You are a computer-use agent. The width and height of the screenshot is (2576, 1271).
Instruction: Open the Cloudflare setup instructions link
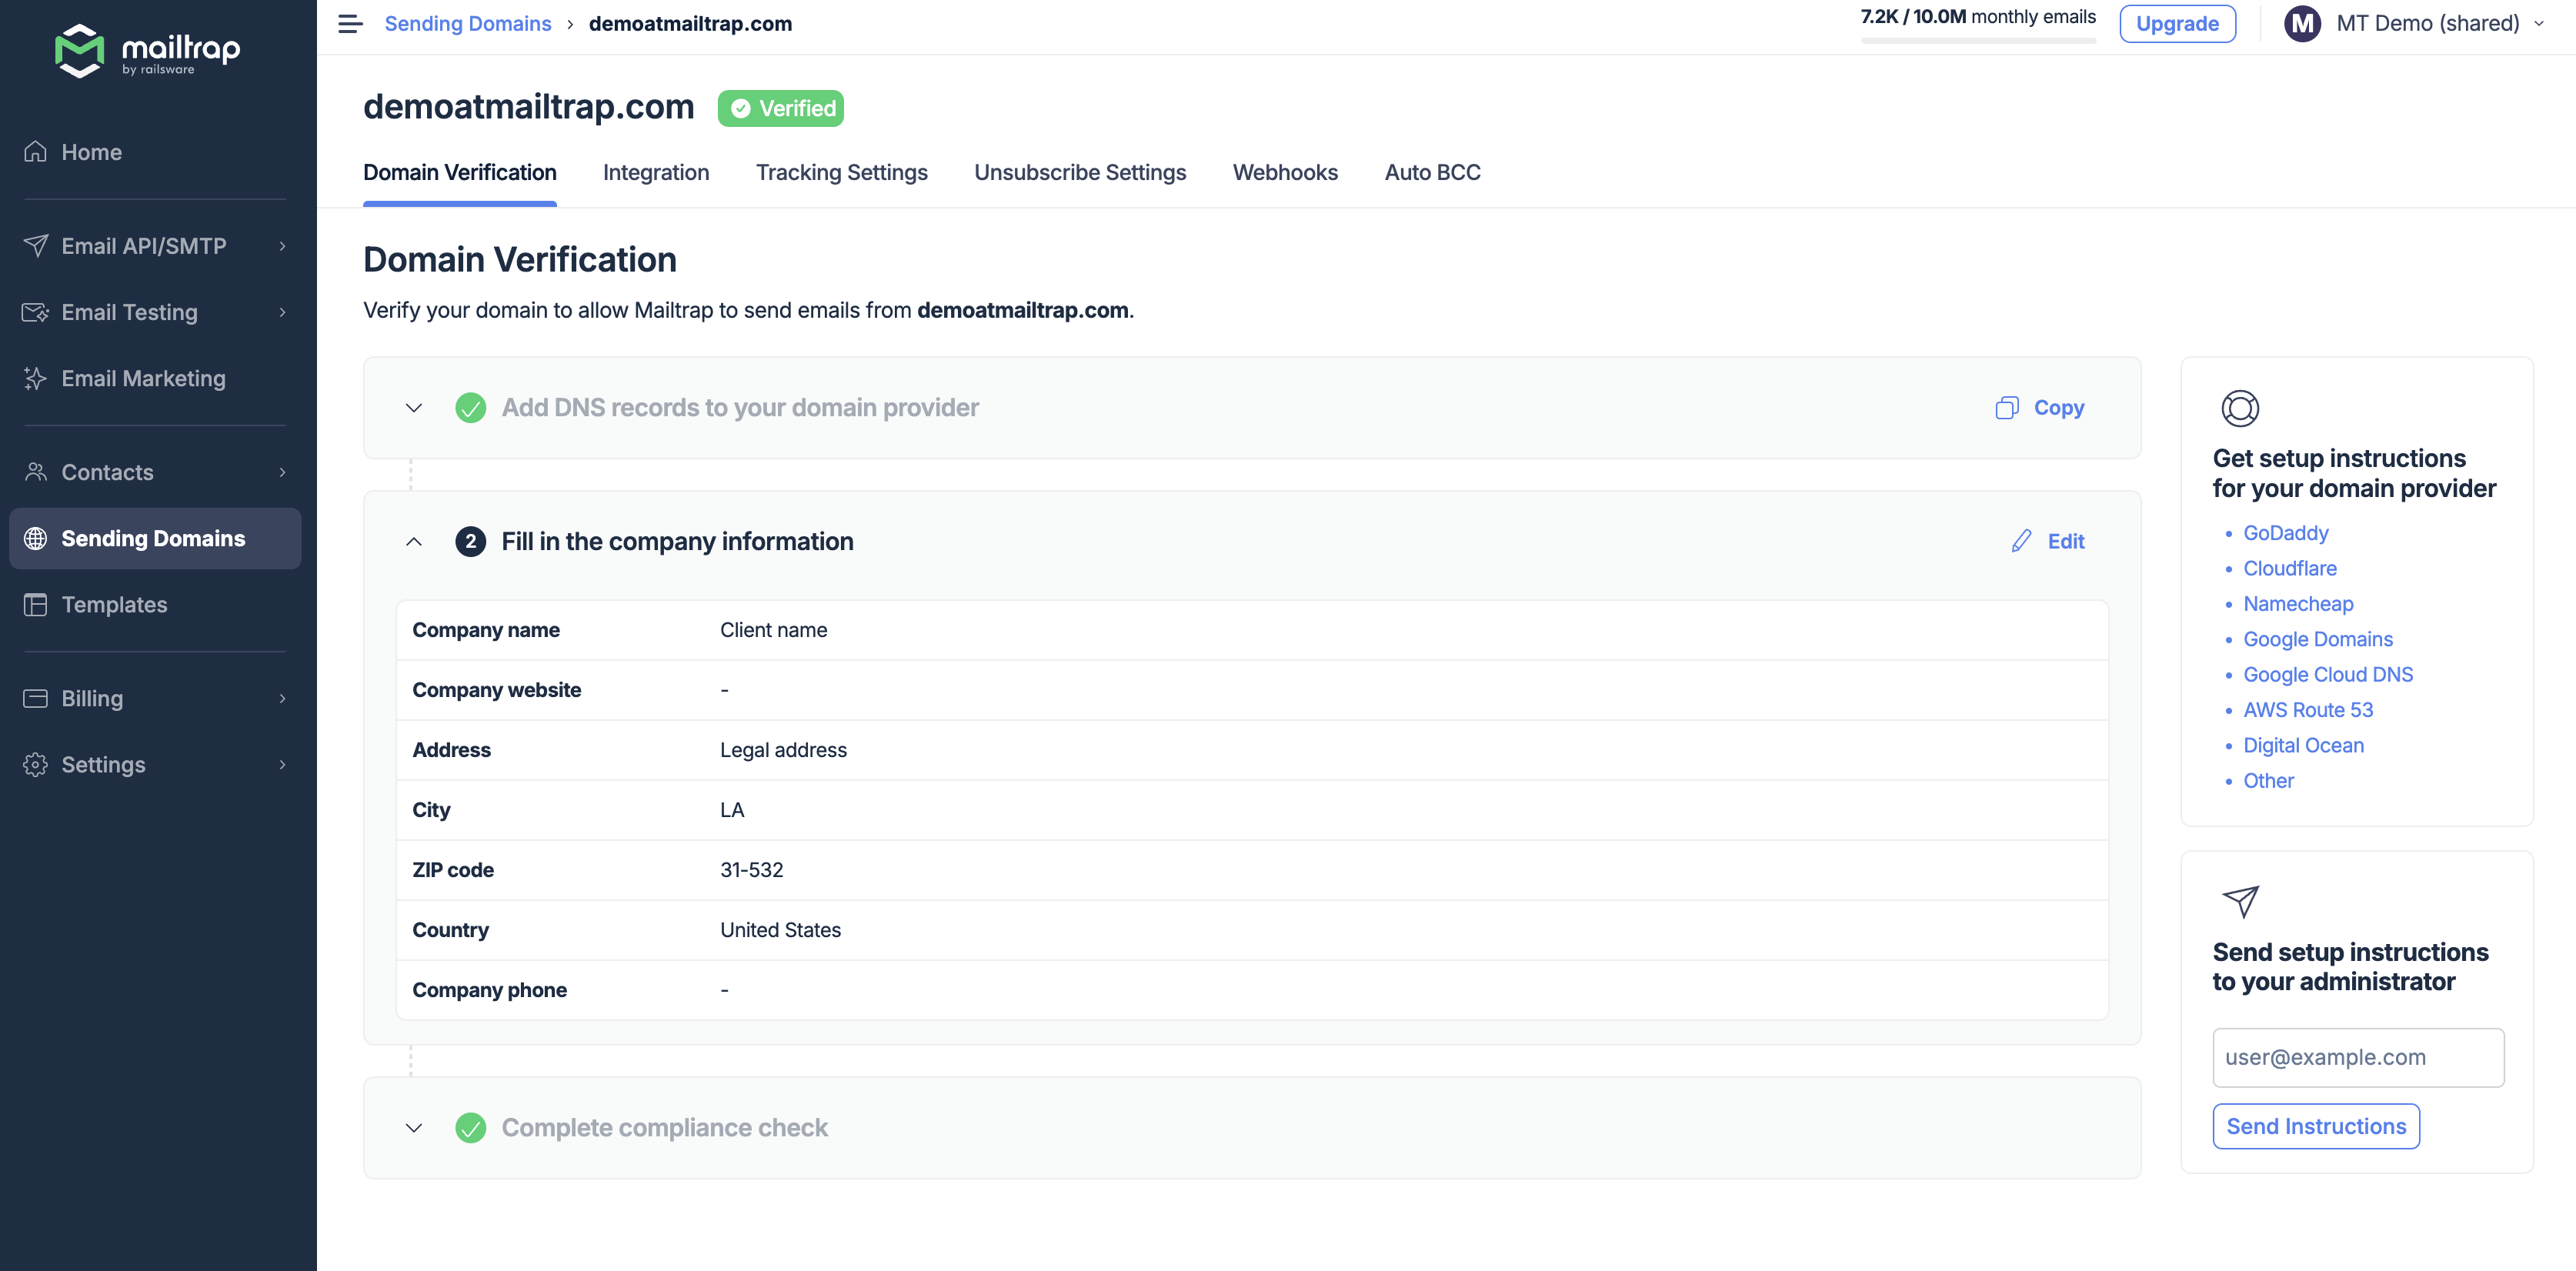[2290, 568]
